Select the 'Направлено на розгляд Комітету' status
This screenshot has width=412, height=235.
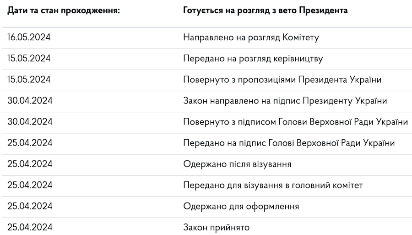pyautogui.click(x=251, y=37)
